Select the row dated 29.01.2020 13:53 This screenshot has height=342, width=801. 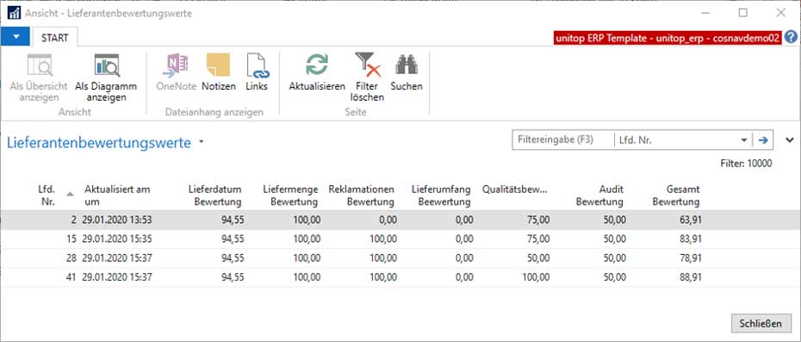pos(400,221)
